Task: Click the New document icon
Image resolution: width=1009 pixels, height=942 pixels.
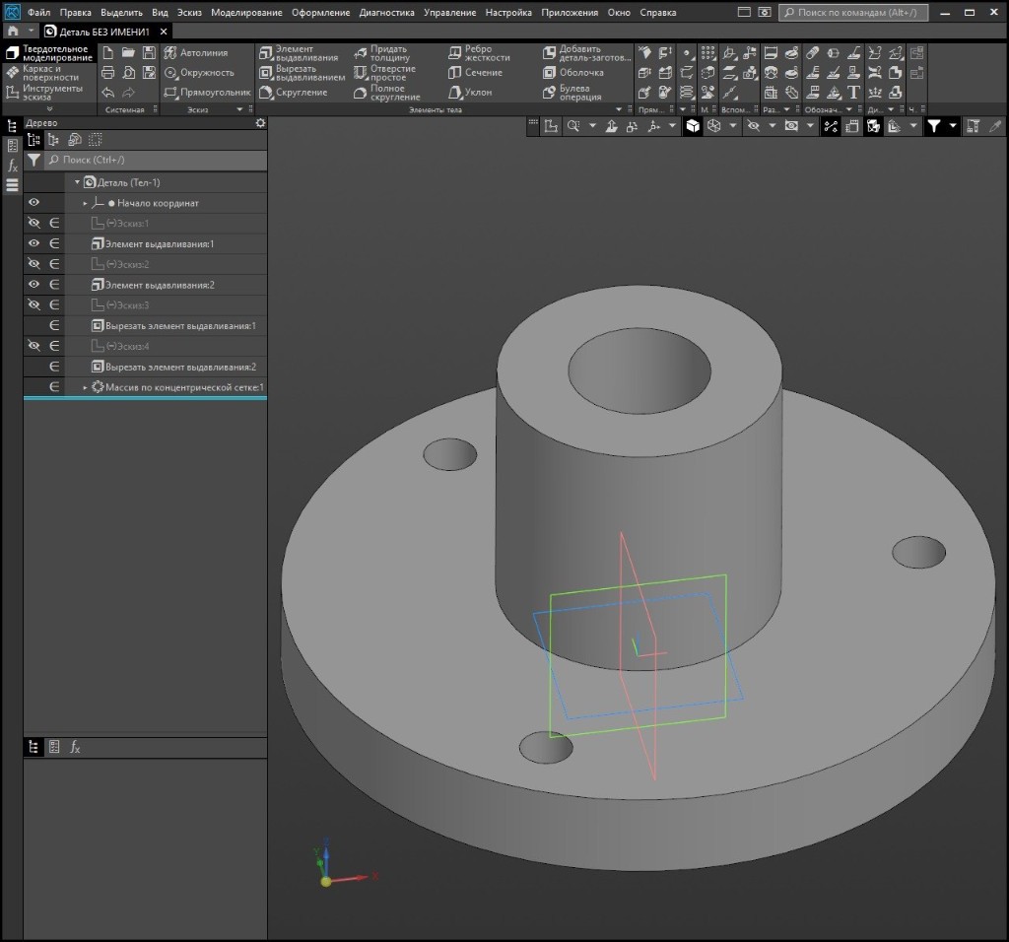Action: pyautogui.click(x=108, y=53)
